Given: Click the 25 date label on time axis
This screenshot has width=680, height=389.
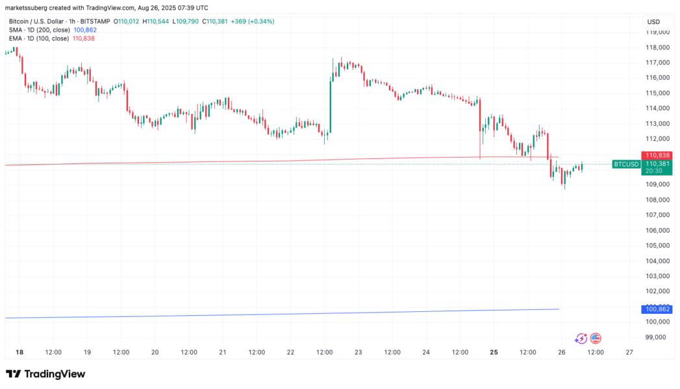Looking at the screenshot, I should [x=494, y=353].
